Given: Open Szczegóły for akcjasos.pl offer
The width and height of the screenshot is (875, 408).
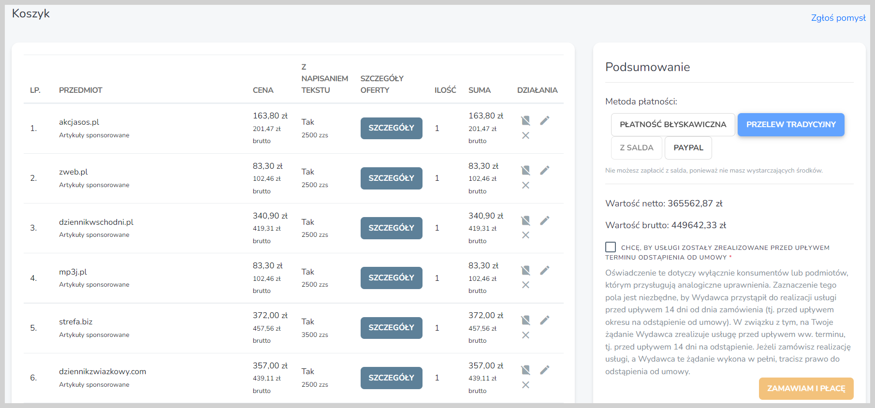Looking at the screenshot, I should pos(392,128).
